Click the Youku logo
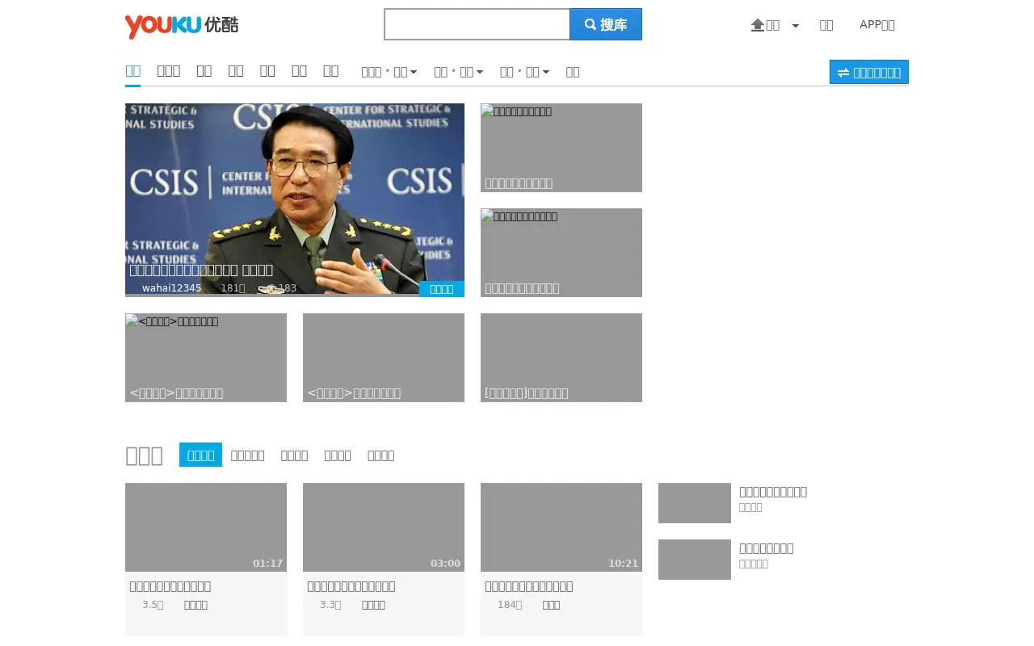 coord(182,25)
